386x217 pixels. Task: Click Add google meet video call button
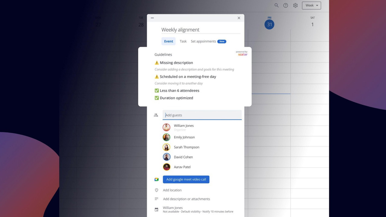tap(186, 179)
